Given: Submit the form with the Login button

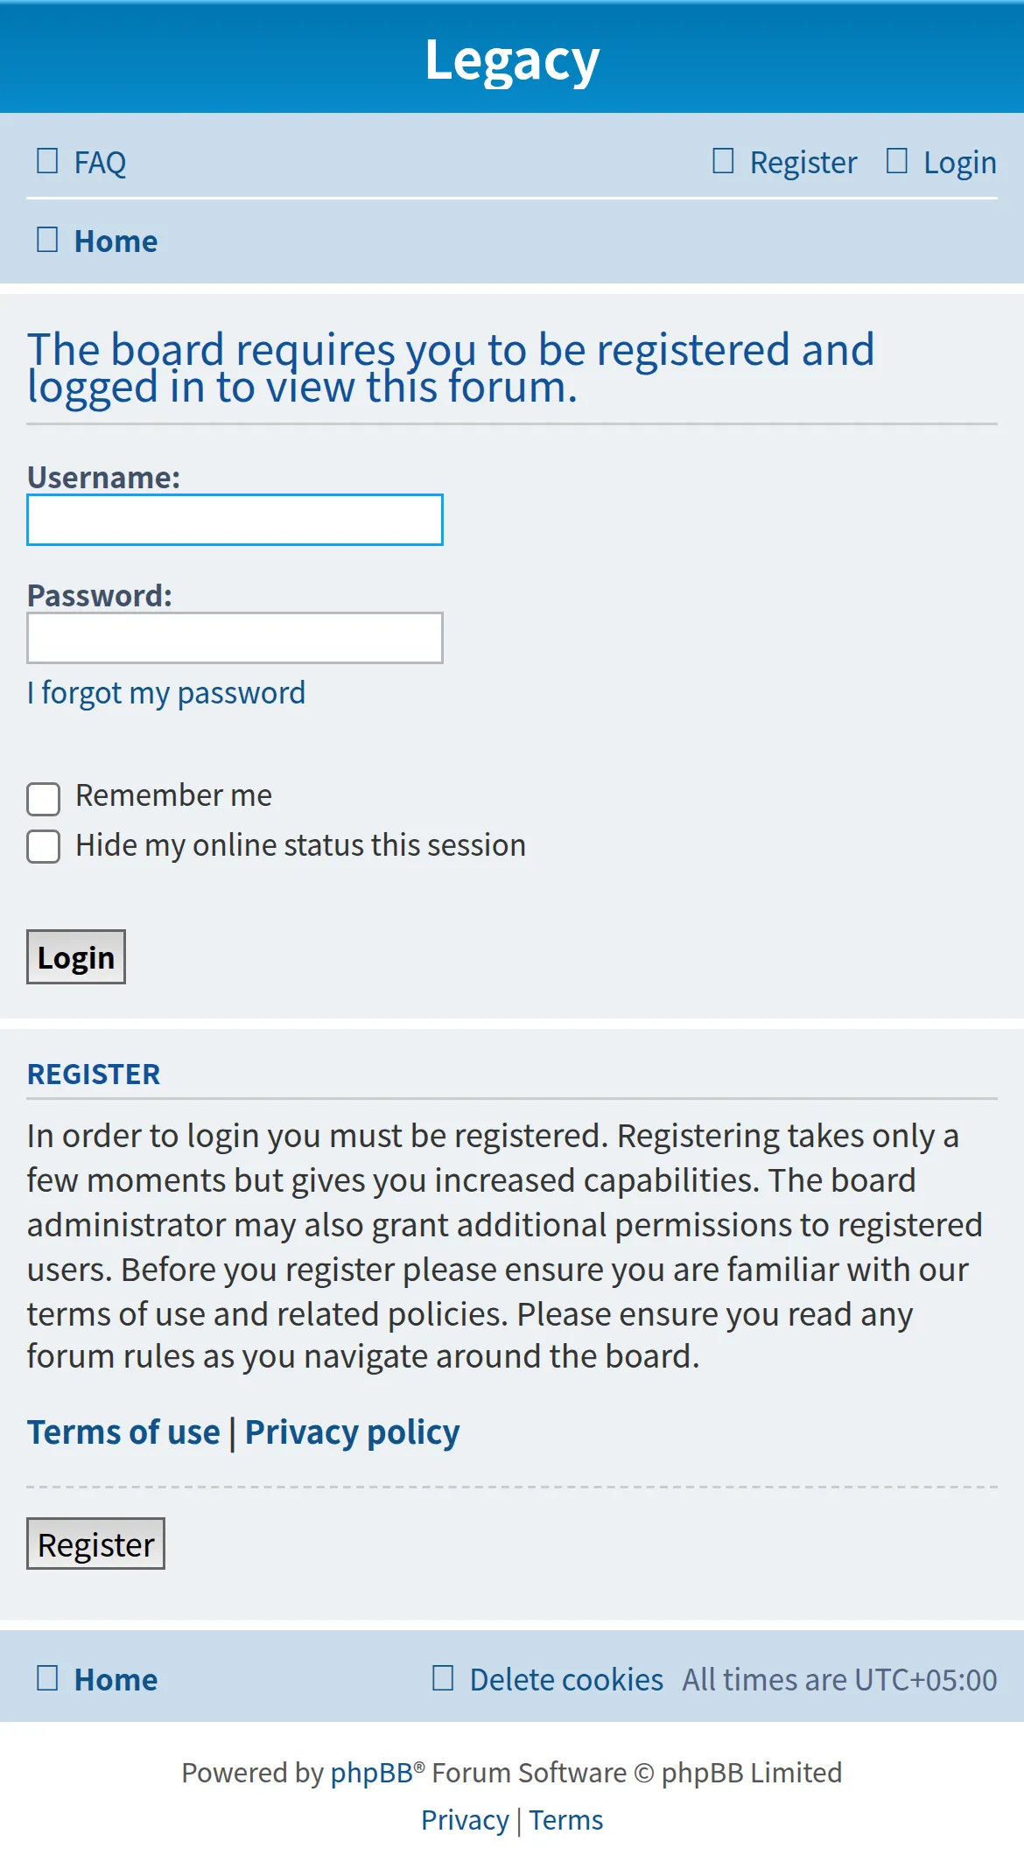Looking at the screenshot, I should [x=76, y=957].
